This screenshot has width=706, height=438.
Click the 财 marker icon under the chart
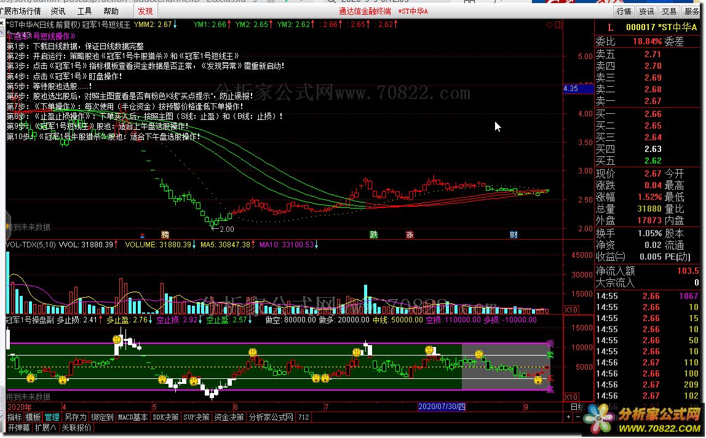(x=514, y=235)
